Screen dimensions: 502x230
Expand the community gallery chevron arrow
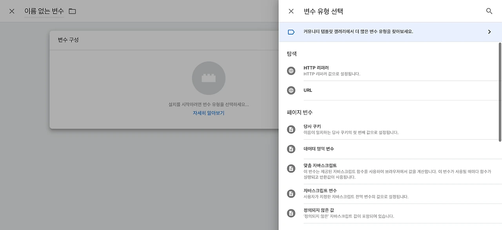pyautogui.click(x=489, y=32)
